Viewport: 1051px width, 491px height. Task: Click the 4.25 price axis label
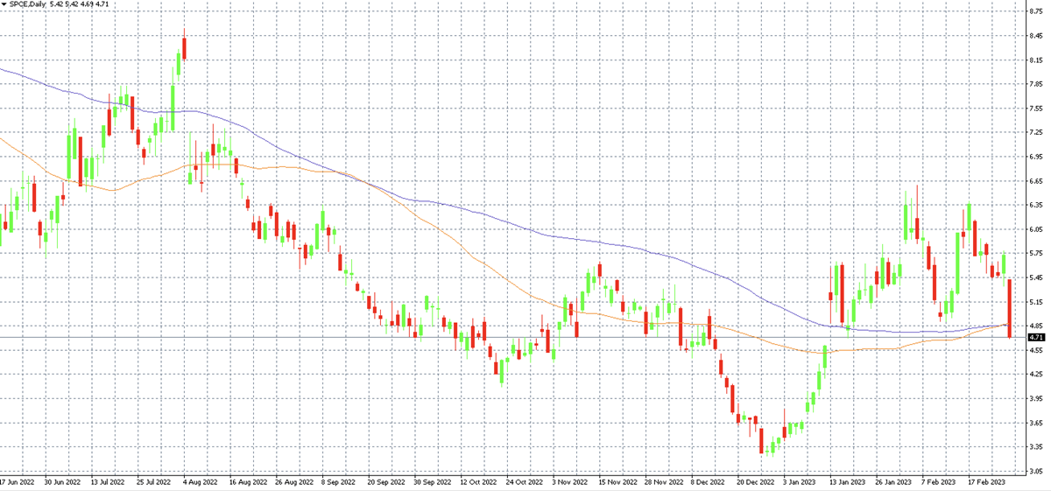pyautogui.click(x=1036, y=375)
